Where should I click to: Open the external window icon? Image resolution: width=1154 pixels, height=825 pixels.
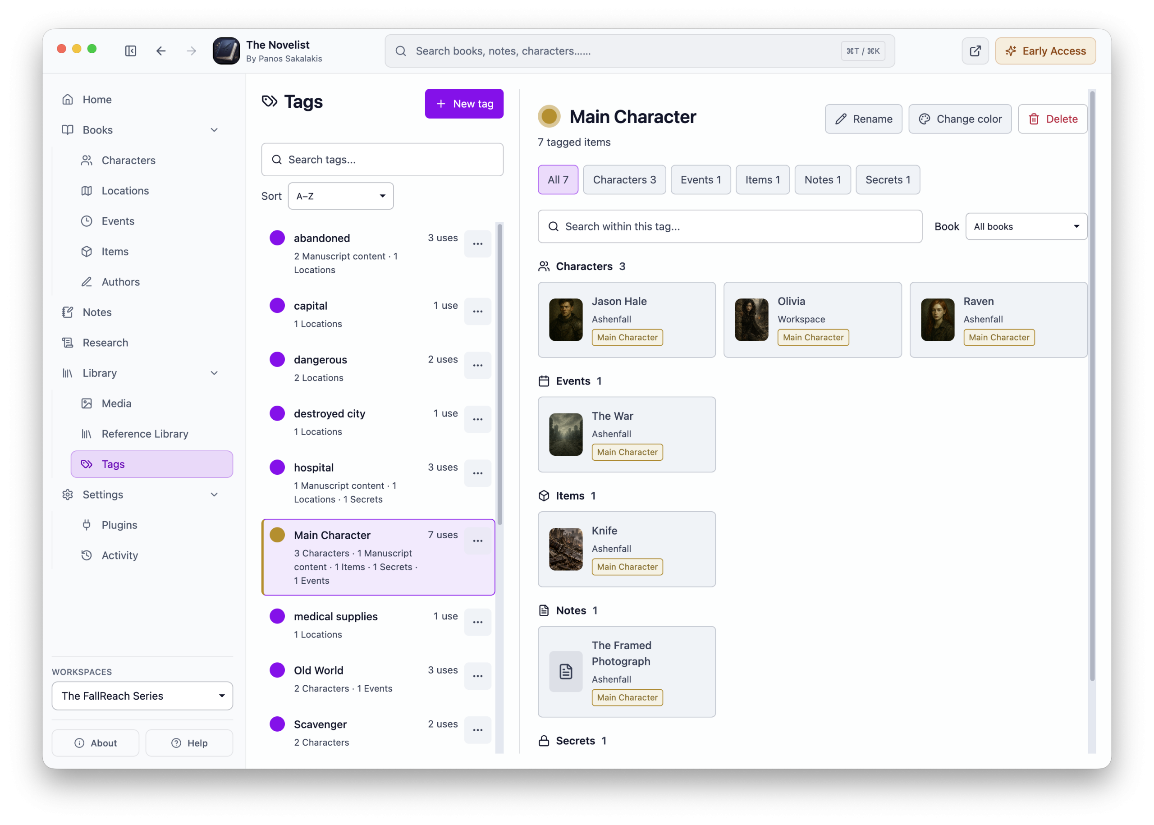tap(975, 51)
